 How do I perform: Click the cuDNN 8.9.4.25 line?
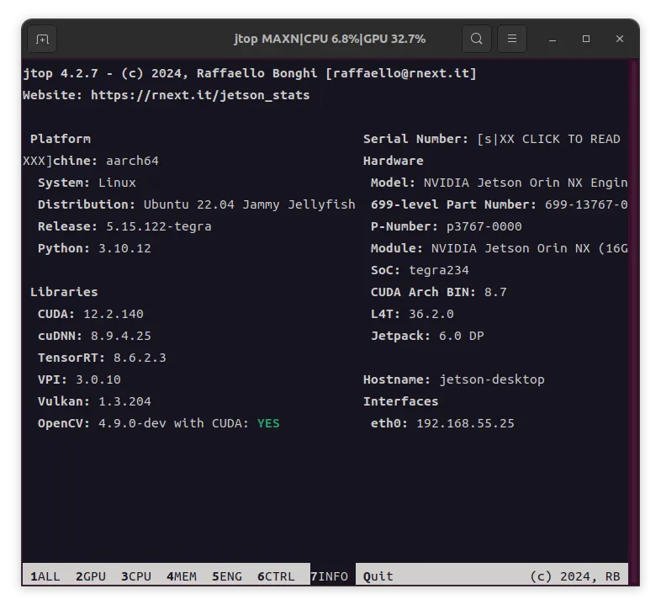pos(94,337)
